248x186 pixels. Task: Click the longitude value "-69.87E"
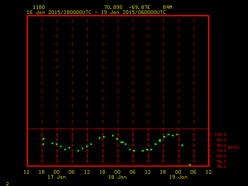click(x=139, y=7)
